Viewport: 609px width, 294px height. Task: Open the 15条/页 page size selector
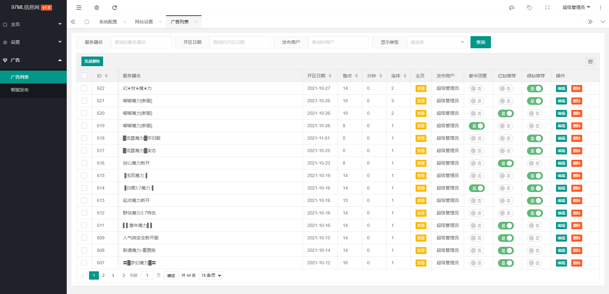coord(210,275)
